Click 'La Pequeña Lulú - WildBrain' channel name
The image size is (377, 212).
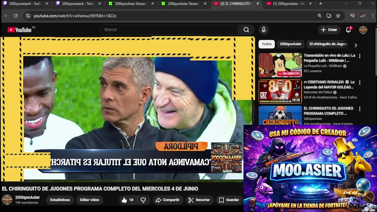323,66
